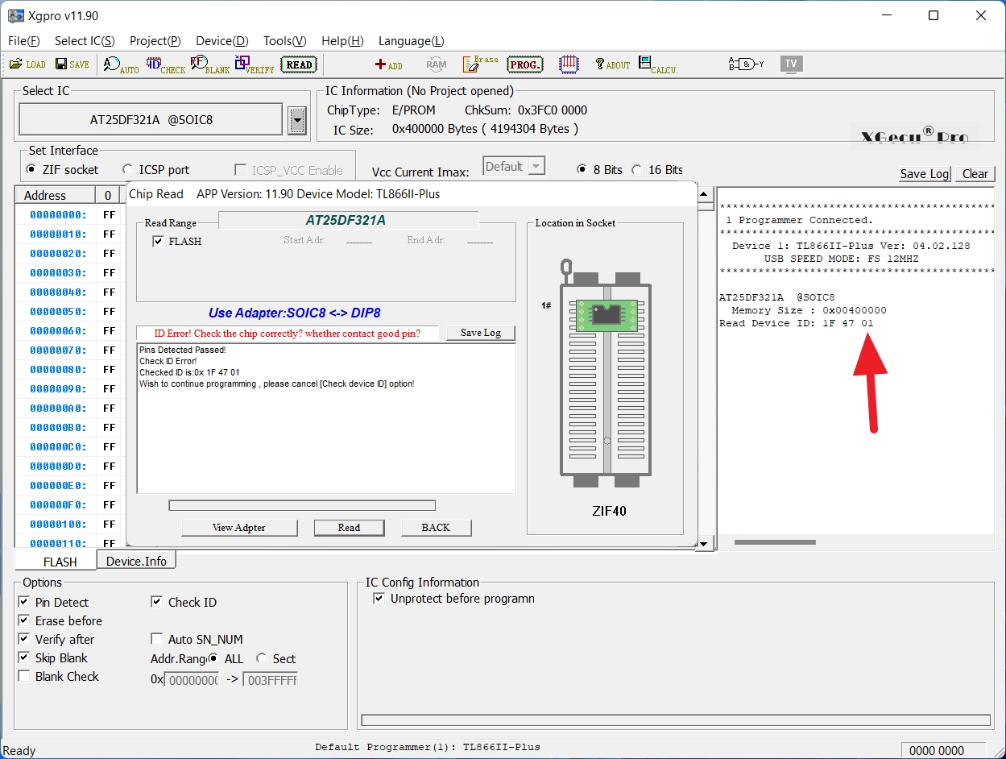Toggle the Blank Check checkbox

point(24,676)
